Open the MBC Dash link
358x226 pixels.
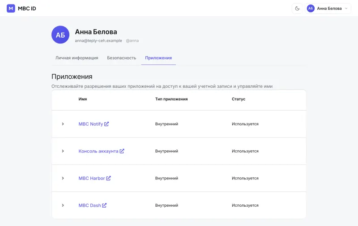click(x=93, y=205)
